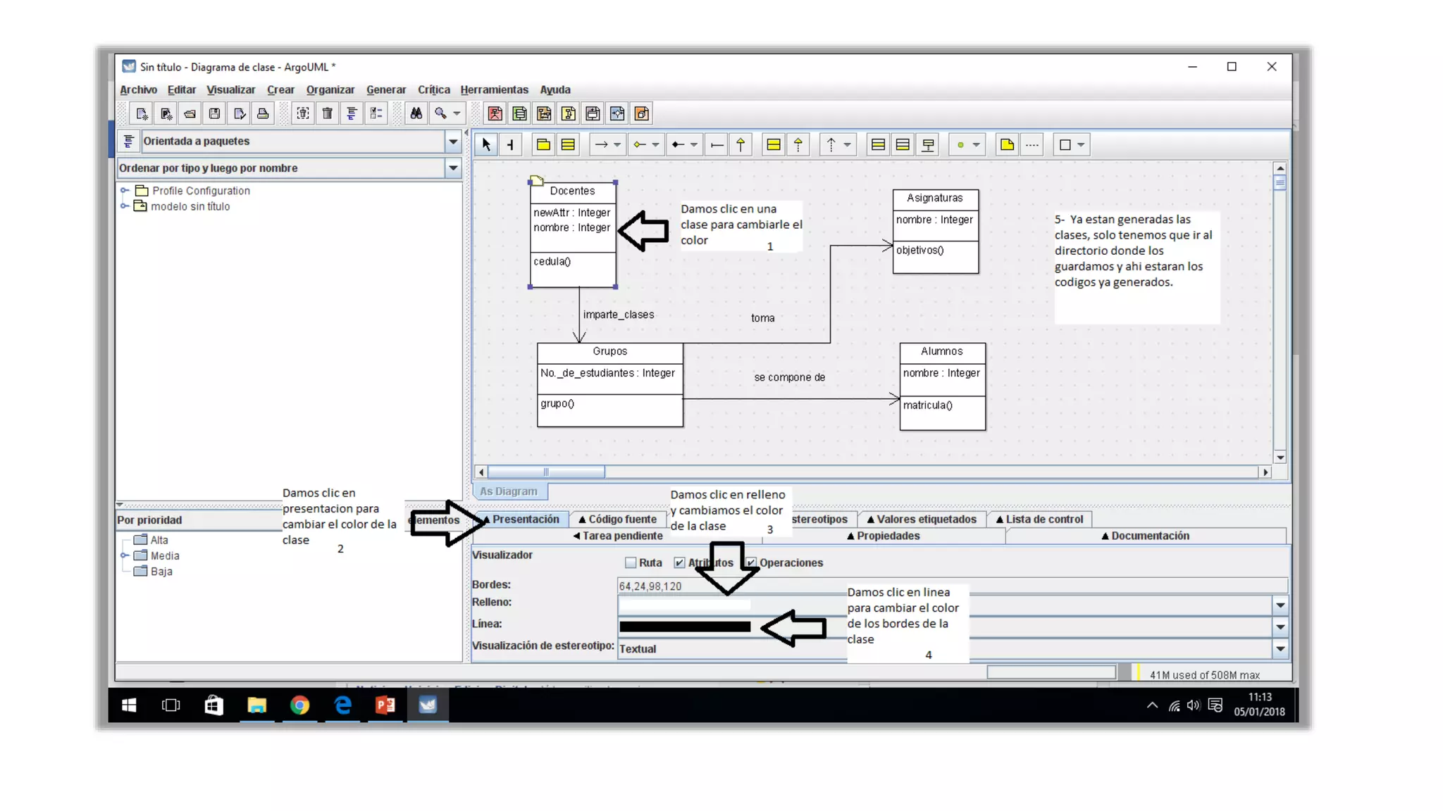Toggle the Ruta checkbox
The image size is (1443, 811).
(x=631, y=562)
